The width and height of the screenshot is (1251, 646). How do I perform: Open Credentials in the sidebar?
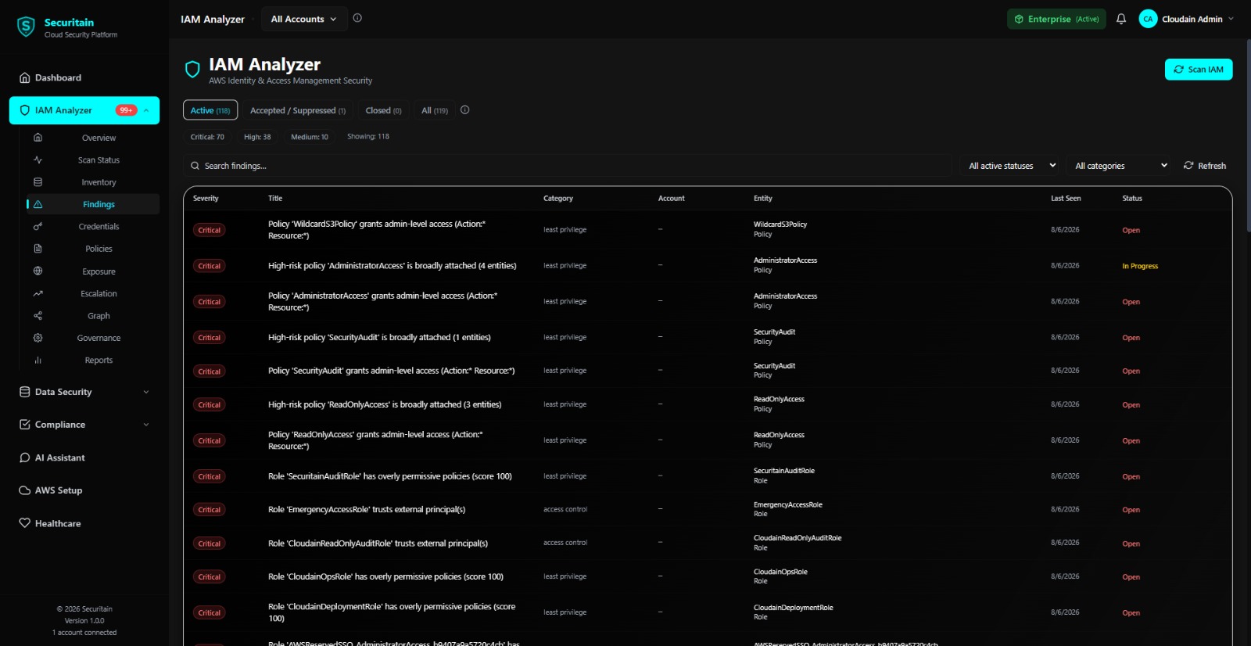[93, 227]
